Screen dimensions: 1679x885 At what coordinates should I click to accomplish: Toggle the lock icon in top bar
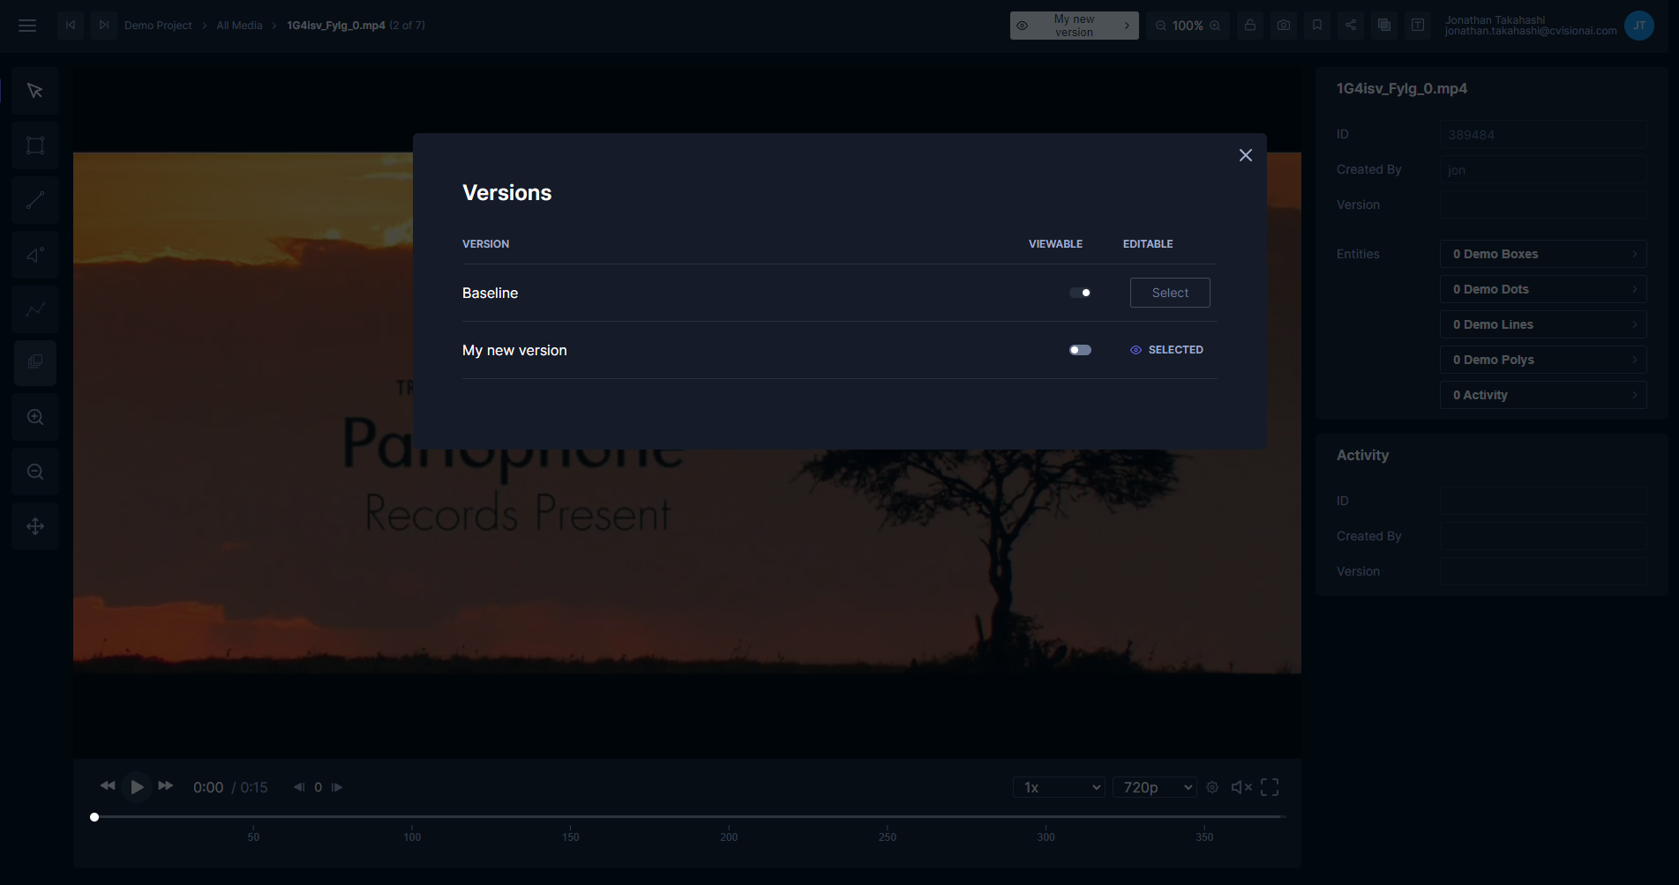point(1250,26)
